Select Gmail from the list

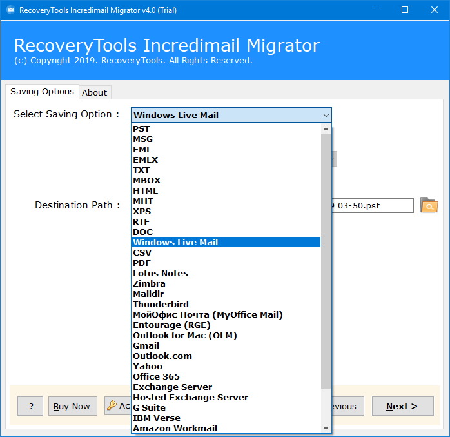pos(226,345)
